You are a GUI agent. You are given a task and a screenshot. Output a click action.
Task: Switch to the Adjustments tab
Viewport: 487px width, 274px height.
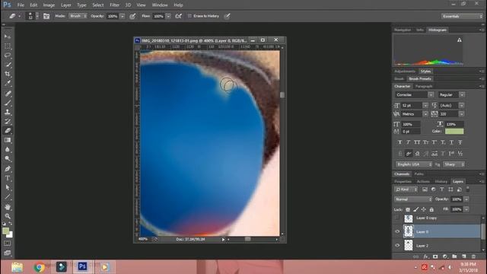[405, 71]
